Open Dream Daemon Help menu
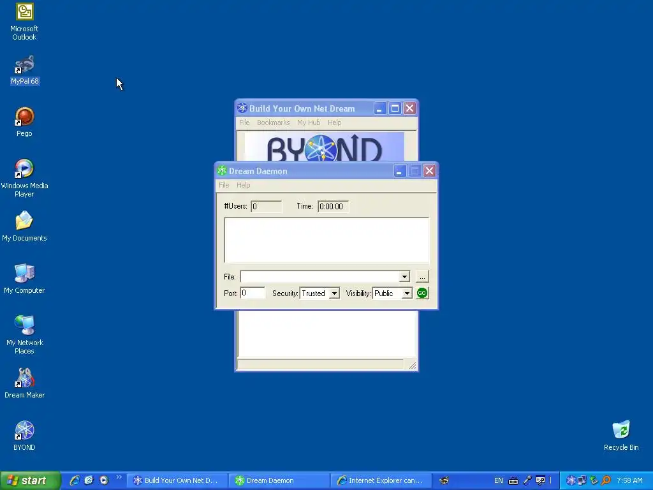653x490 pixels. [243, 185]
